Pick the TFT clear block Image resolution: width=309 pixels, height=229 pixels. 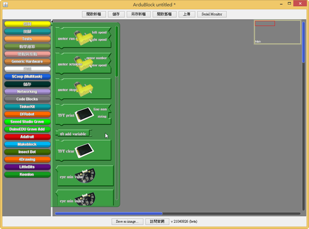click(x=83, y=151)
